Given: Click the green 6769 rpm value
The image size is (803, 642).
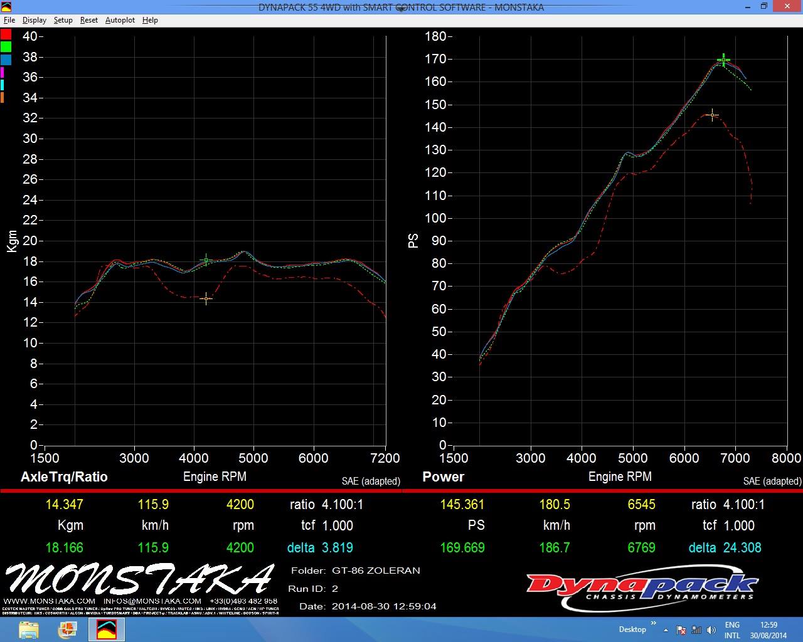Looking at the screenshot, I should click(641, 547).
